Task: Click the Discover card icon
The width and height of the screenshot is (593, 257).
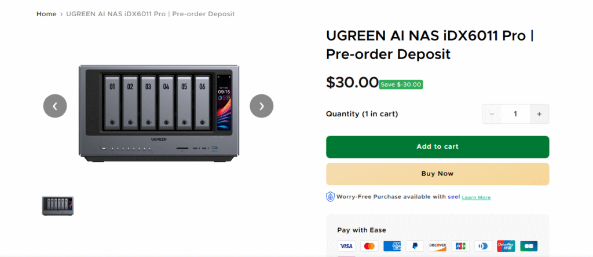Action: click(437, 246)
